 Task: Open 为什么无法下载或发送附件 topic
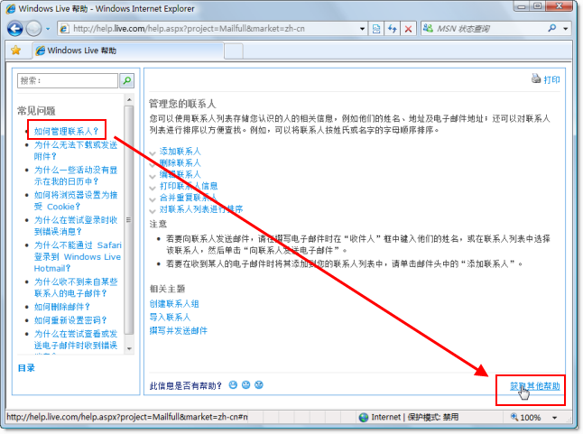76,150
